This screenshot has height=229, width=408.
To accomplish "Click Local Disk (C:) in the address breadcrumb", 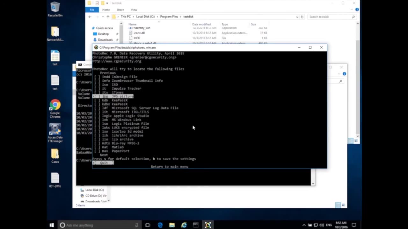I will pos(145,17).
